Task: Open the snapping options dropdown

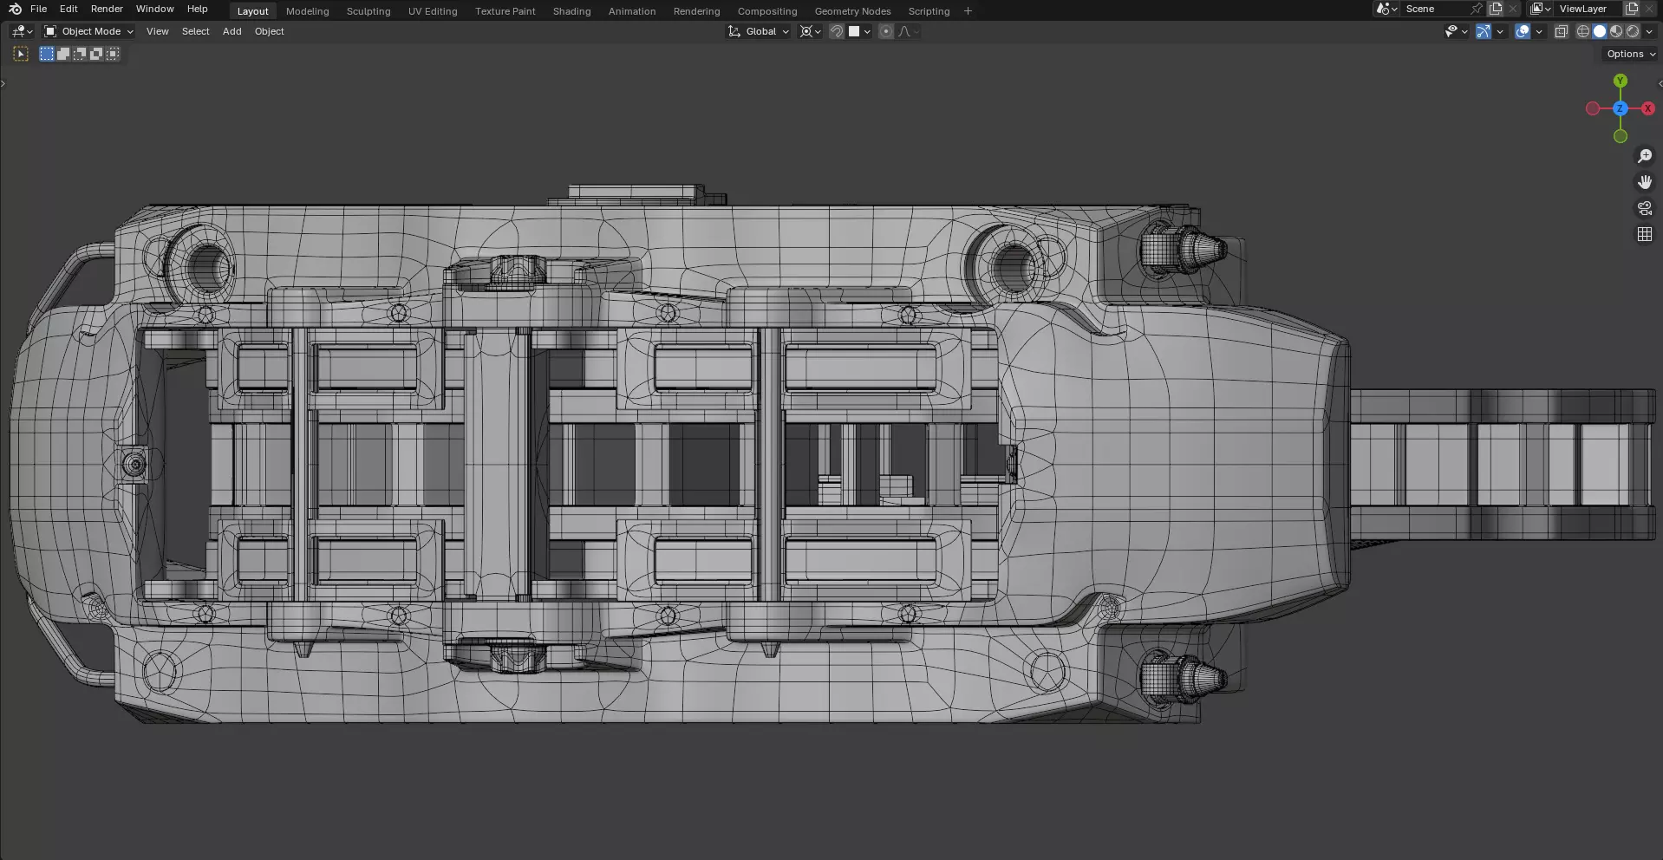Action: (859, 31)
